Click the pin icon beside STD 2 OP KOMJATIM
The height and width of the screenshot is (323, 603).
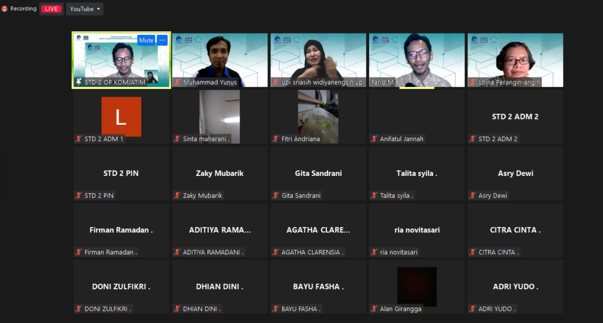click(x=79, y=82)
